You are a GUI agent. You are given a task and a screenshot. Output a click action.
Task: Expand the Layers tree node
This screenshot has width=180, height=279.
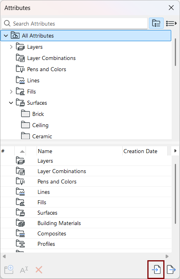click(11, 47)
